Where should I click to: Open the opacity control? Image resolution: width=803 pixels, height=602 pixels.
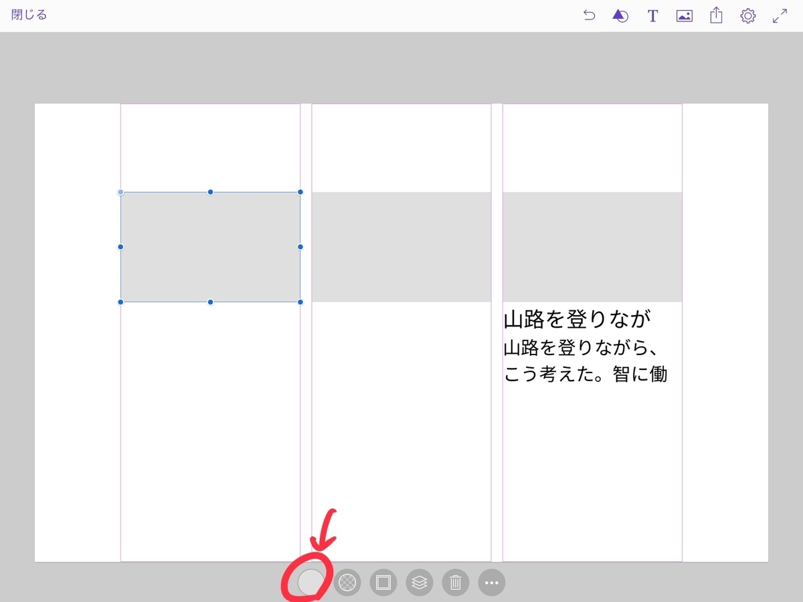pos(346,583)
